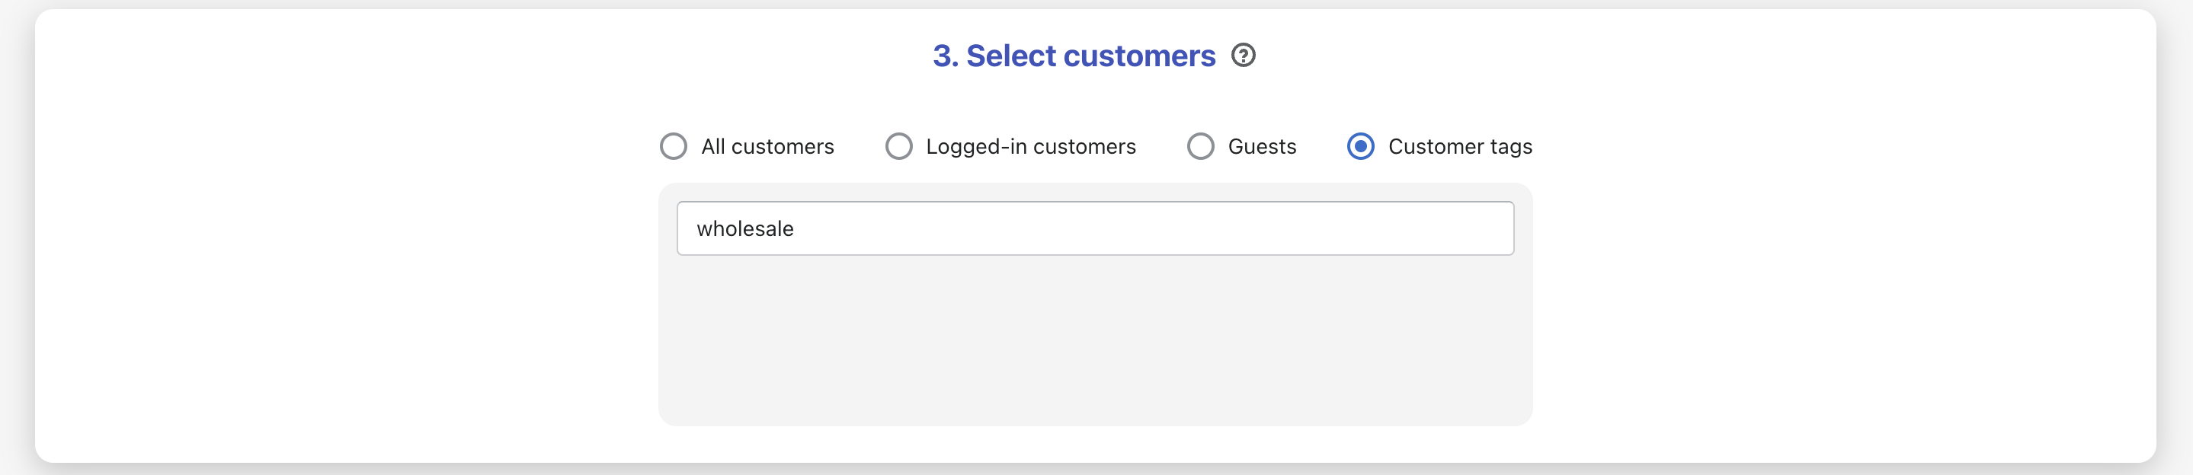Focus the customer tags input field
Screen dimensions: 2193x475
tap(1095, 228)
